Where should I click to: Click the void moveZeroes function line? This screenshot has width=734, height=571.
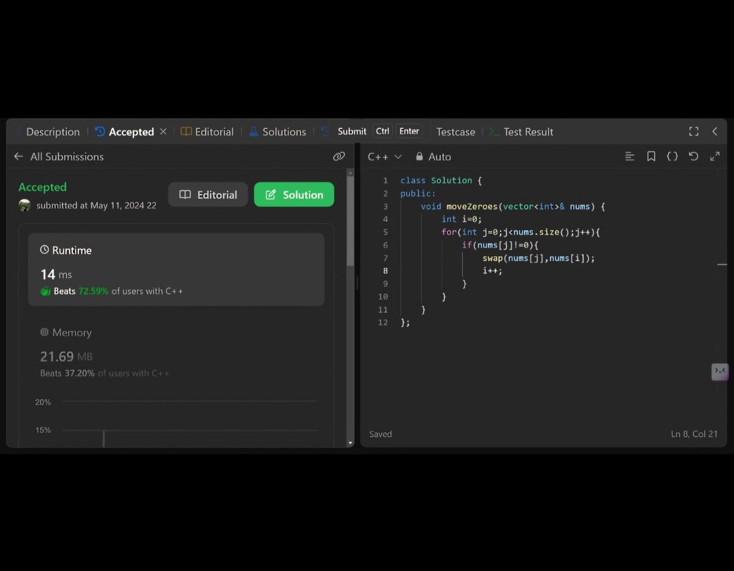tap(513, 207)
